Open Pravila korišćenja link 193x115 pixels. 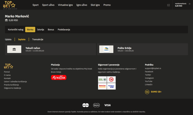coord(11,85)
